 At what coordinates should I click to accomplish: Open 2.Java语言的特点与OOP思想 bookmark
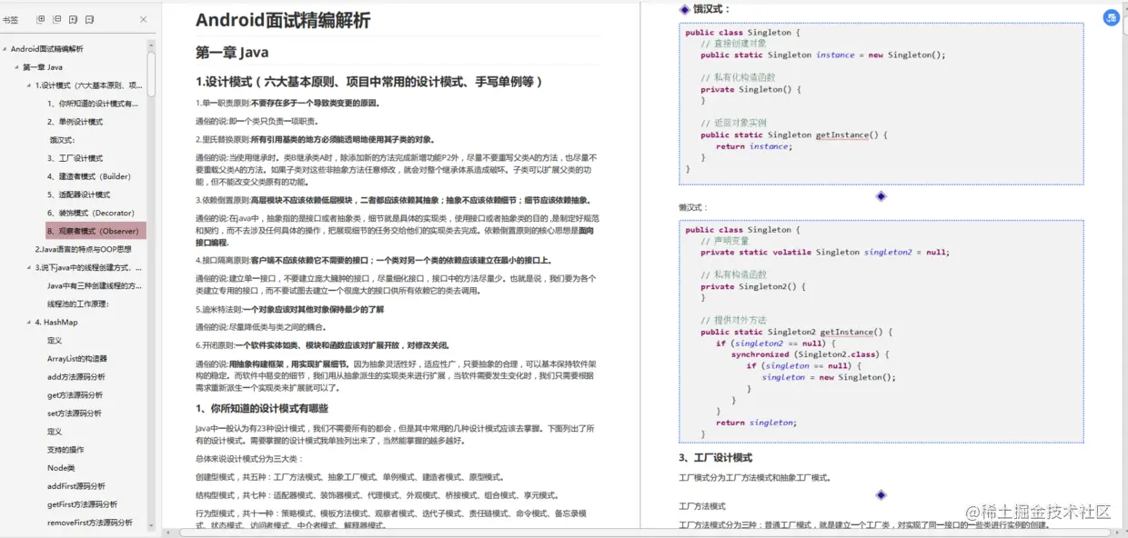pyautogui.click(x=84, y=249)
